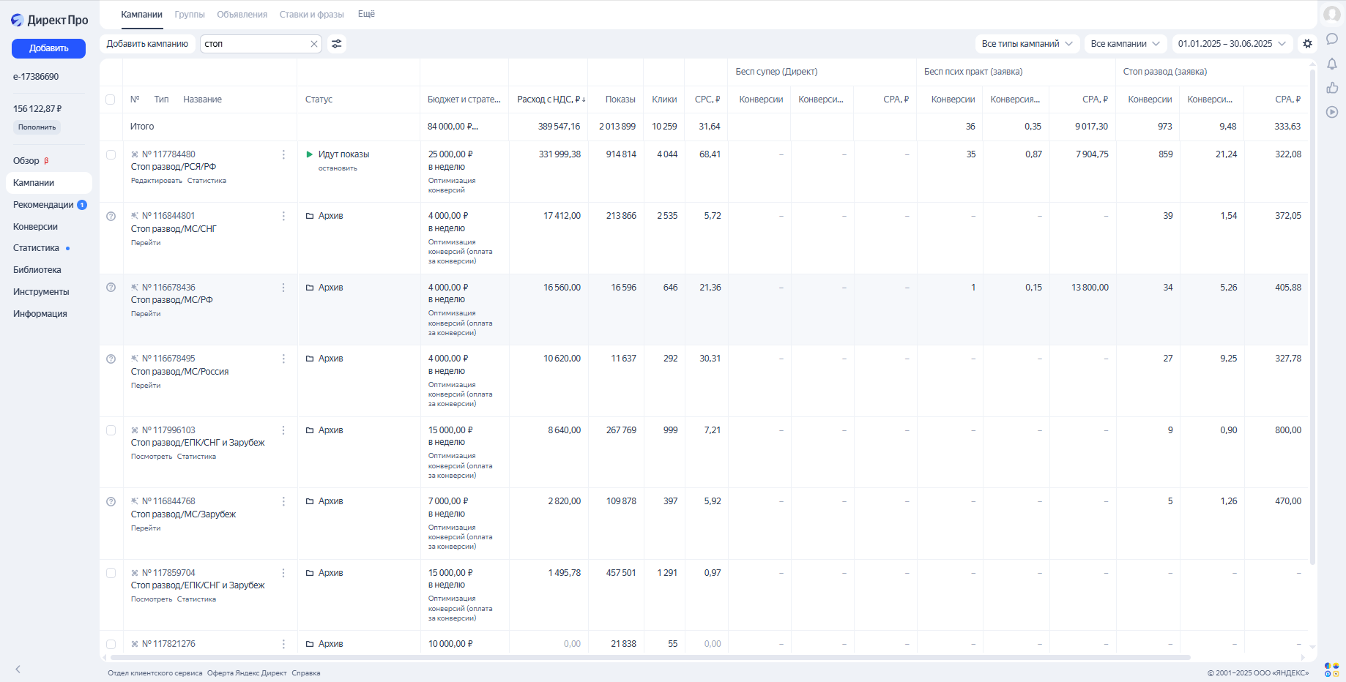Screen dimensions: 1346x682
Task: Click 'остановить' link under Идут показы
Action: click(x=338, y=168)
